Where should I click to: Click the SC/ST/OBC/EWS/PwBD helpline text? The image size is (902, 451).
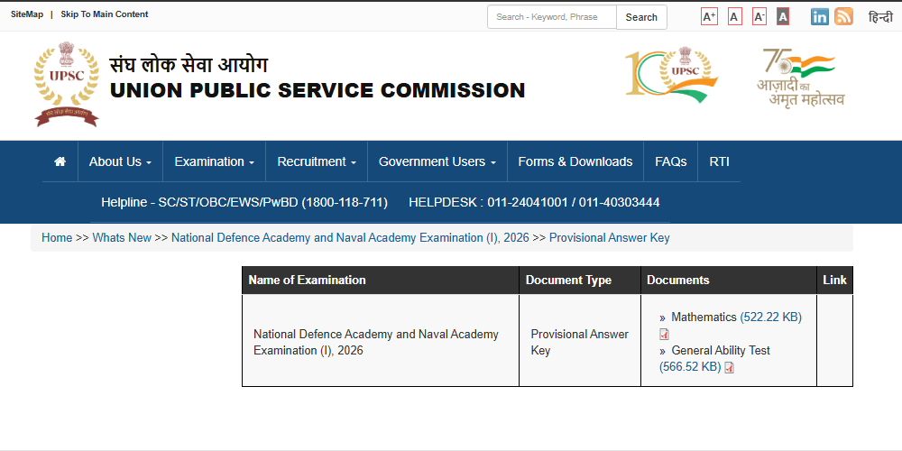pos(244,202)
